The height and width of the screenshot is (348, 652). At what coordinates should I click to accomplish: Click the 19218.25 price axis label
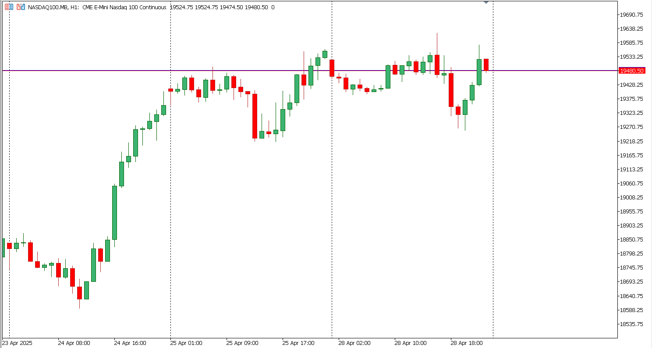coord(631,141)
